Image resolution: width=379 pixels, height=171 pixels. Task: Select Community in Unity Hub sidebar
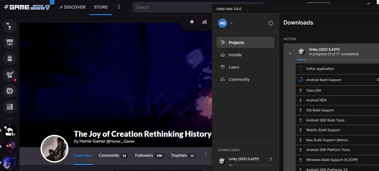coord(246,79)
